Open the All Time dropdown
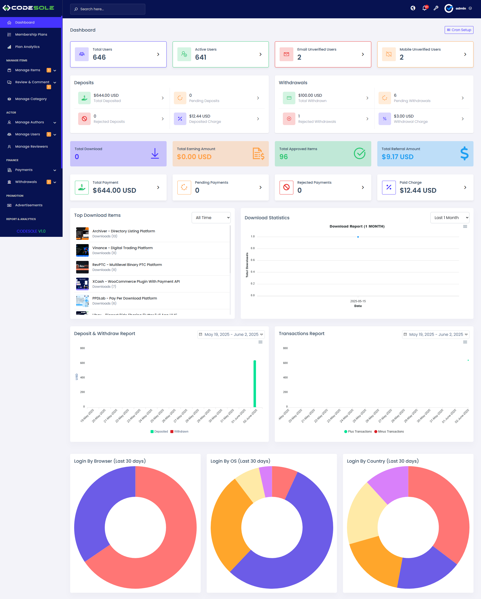Image resolution: width=481 pixels, height=599 pixels. point(211,218)
